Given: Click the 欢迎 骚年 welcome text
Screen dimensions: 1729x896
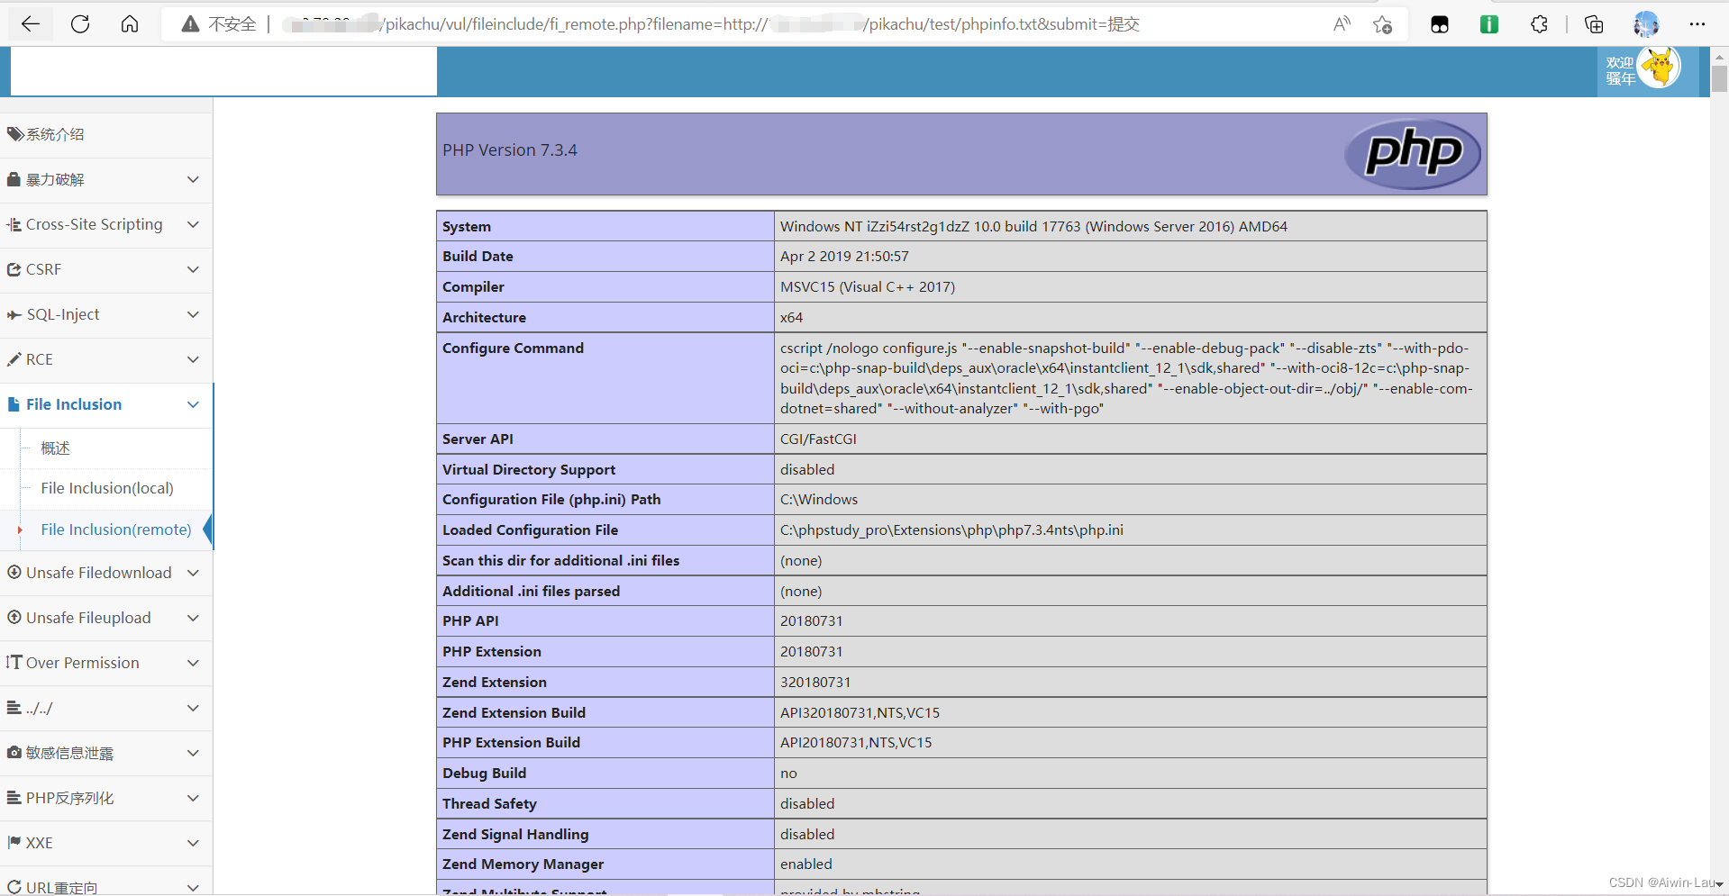Looking at the screenshot, I should (x=1620, y=70).
